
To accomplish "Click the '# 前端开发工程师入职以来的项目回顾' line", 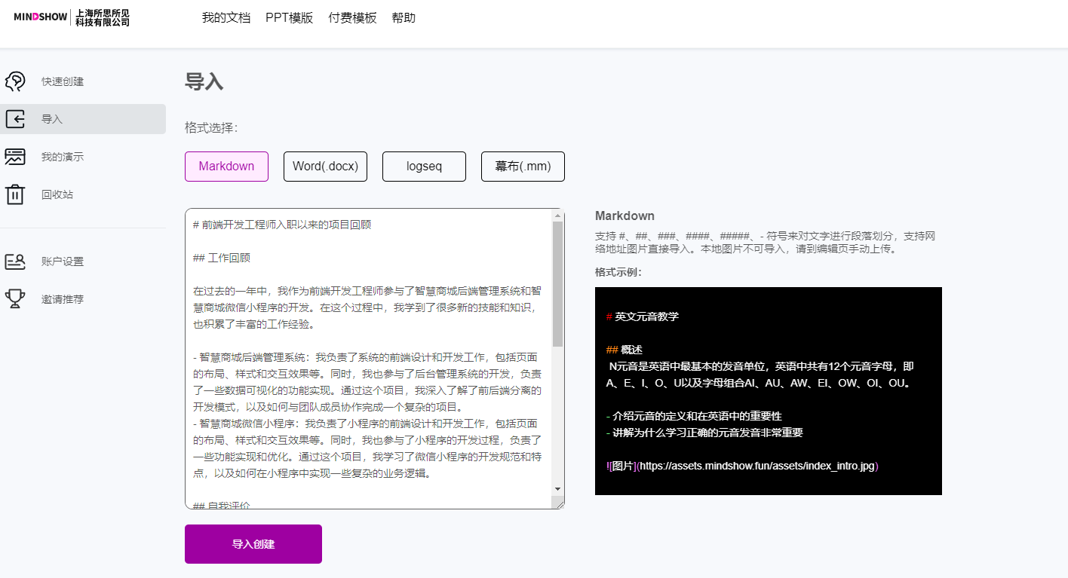I will click(x=282, y=225).
